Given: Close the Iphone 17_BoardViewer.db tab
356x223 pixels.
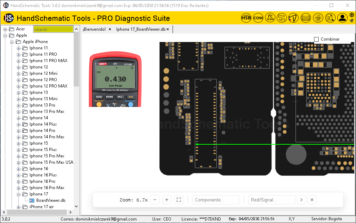Looking at the screenshot, I should click(168, 29).
